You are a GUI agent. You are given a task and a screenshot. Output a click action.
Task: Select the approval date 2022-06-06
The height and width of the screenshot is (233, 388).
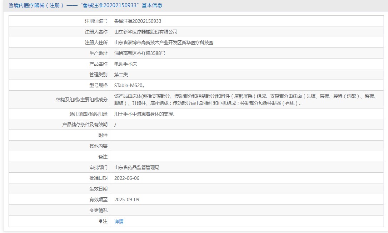[126, 178]
